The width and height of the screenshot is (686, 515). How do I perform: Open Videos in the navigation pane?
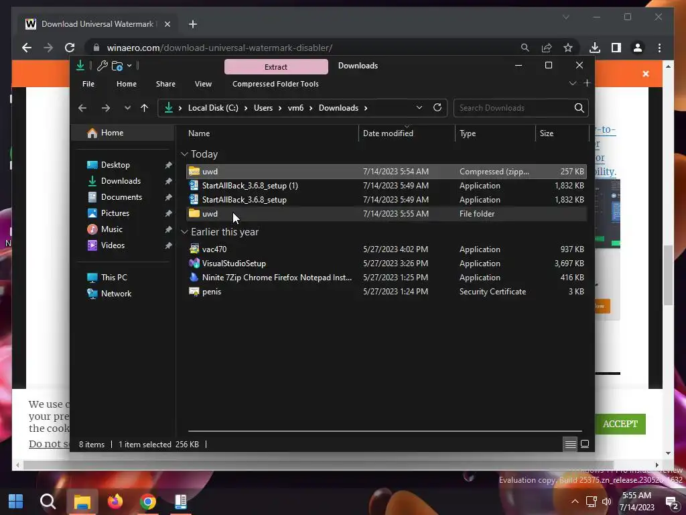click(x=113, y=245)
